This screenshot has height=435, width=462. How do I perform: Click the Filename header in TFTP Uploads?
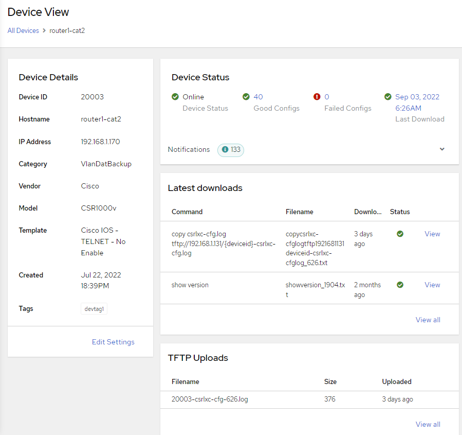tap(186, 381)
